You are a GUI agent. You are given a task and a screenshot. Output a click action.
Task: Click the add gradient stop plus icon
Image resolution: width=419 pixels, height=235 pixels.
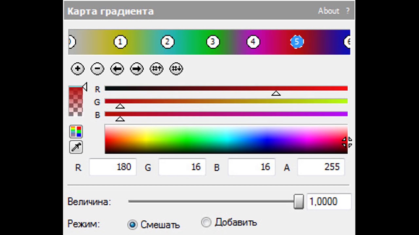(78, 69)
